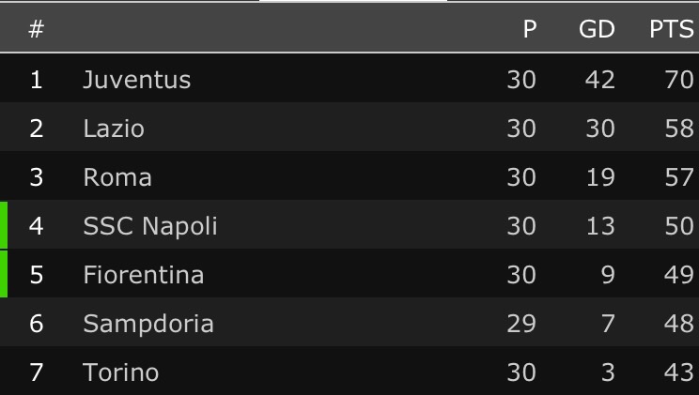Click the green marker beside SSC Napoli
This screenshot has height=395, width=699.
coord(4,226)
